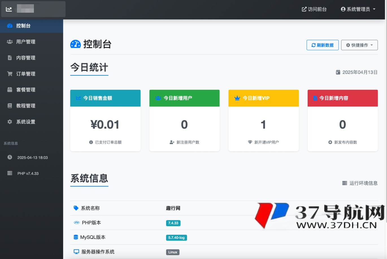This screenshot has width=387, height=259.
Task: Click the 刷新数据 button
Action: point(323,45)
